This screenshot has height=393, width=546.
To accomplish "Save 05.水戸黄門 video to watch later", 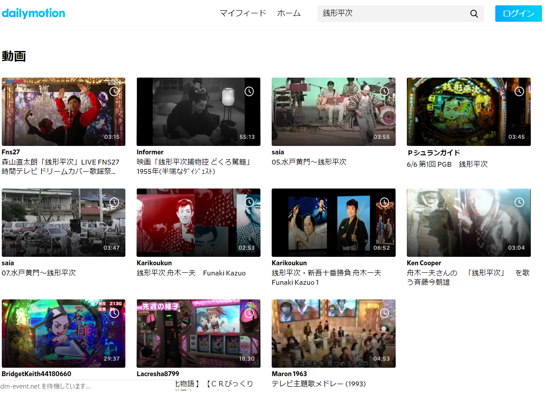I will click(384, 91).
